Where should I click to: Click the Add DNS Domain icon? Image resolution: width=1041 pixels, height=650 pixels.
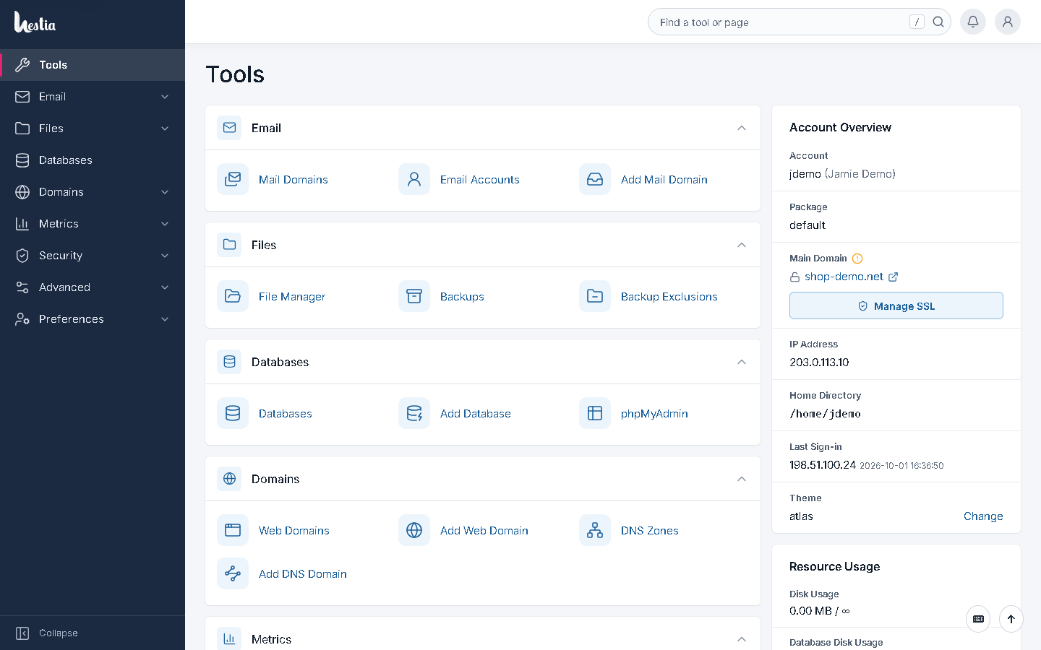233,573
